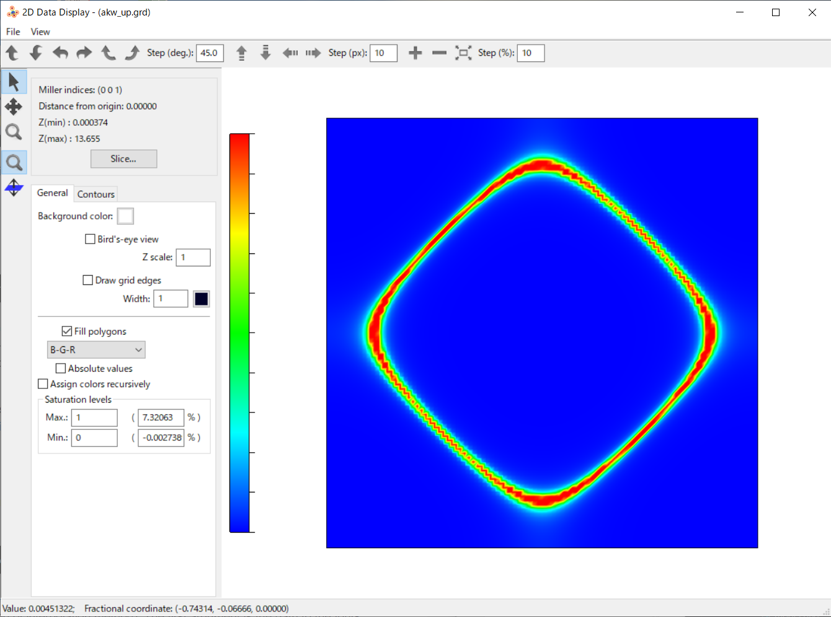This screenshot has height=617, width=831.
Task: Click the translate-down arrow icon
Action: click(x=265, y=53)
